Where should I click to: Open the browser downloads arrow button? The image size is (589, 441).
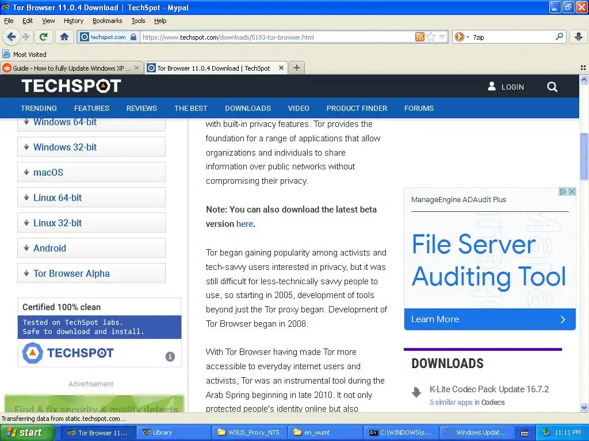coord(579,37)
